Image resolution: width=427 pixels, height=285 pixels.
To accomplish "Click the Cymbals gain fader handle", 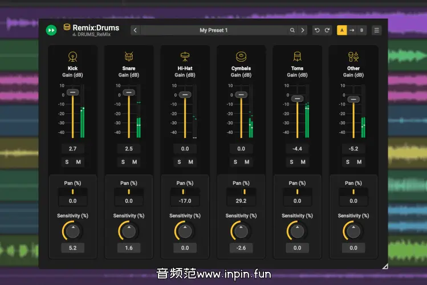I will [241, 95].
